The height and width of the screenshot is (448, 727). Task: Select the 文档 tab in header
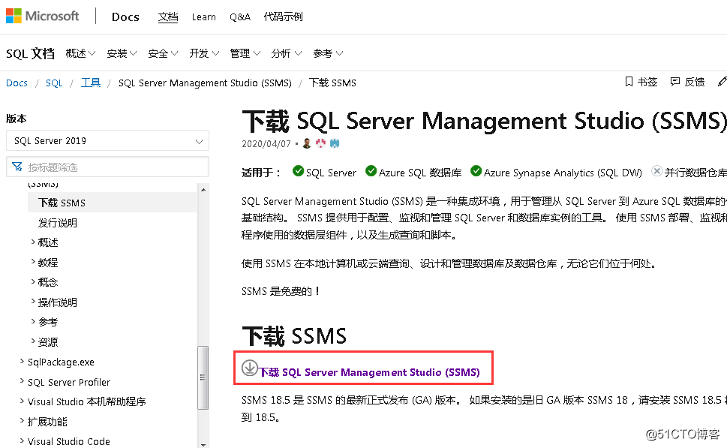coord(168,17)
